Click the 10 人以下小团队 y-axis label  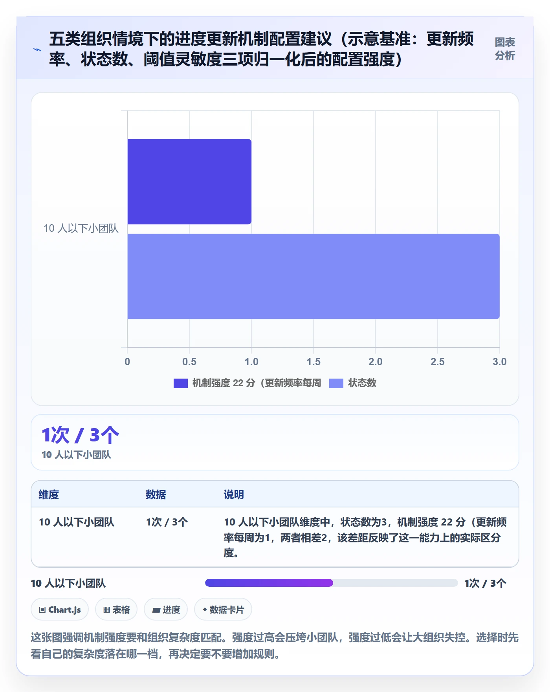[81, 228]
